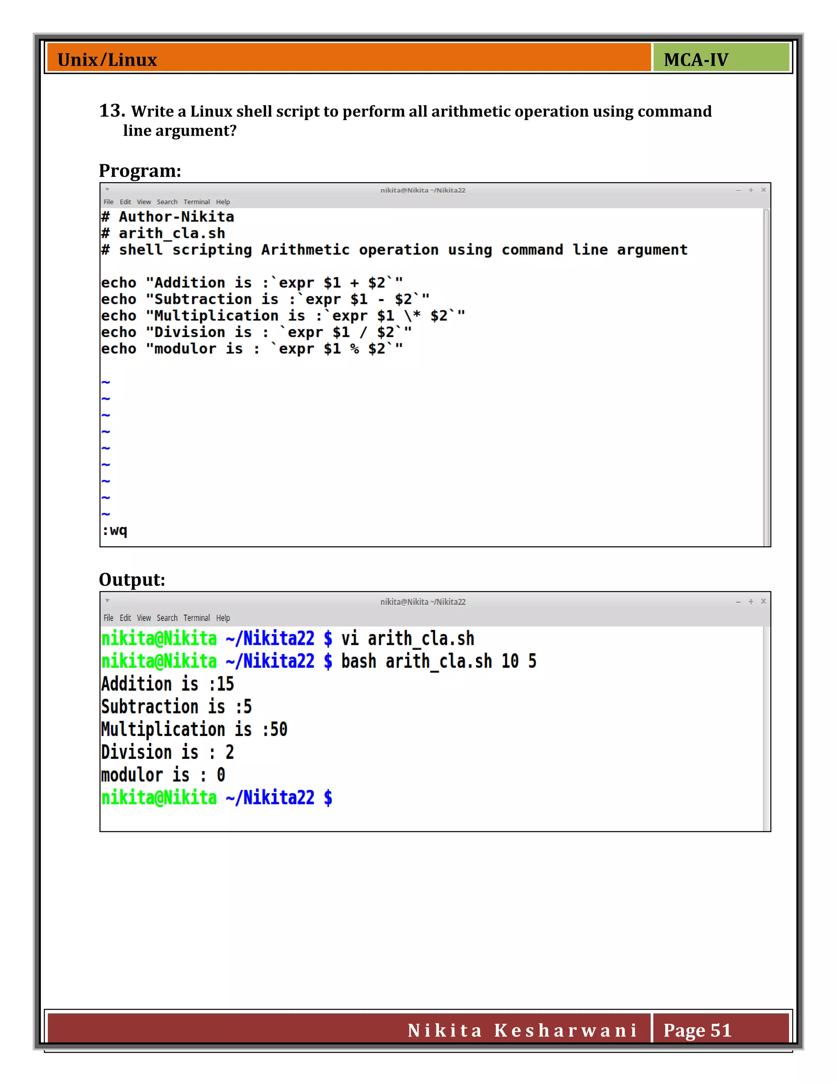Click the echo "modulor is" code line

point(252,349)
